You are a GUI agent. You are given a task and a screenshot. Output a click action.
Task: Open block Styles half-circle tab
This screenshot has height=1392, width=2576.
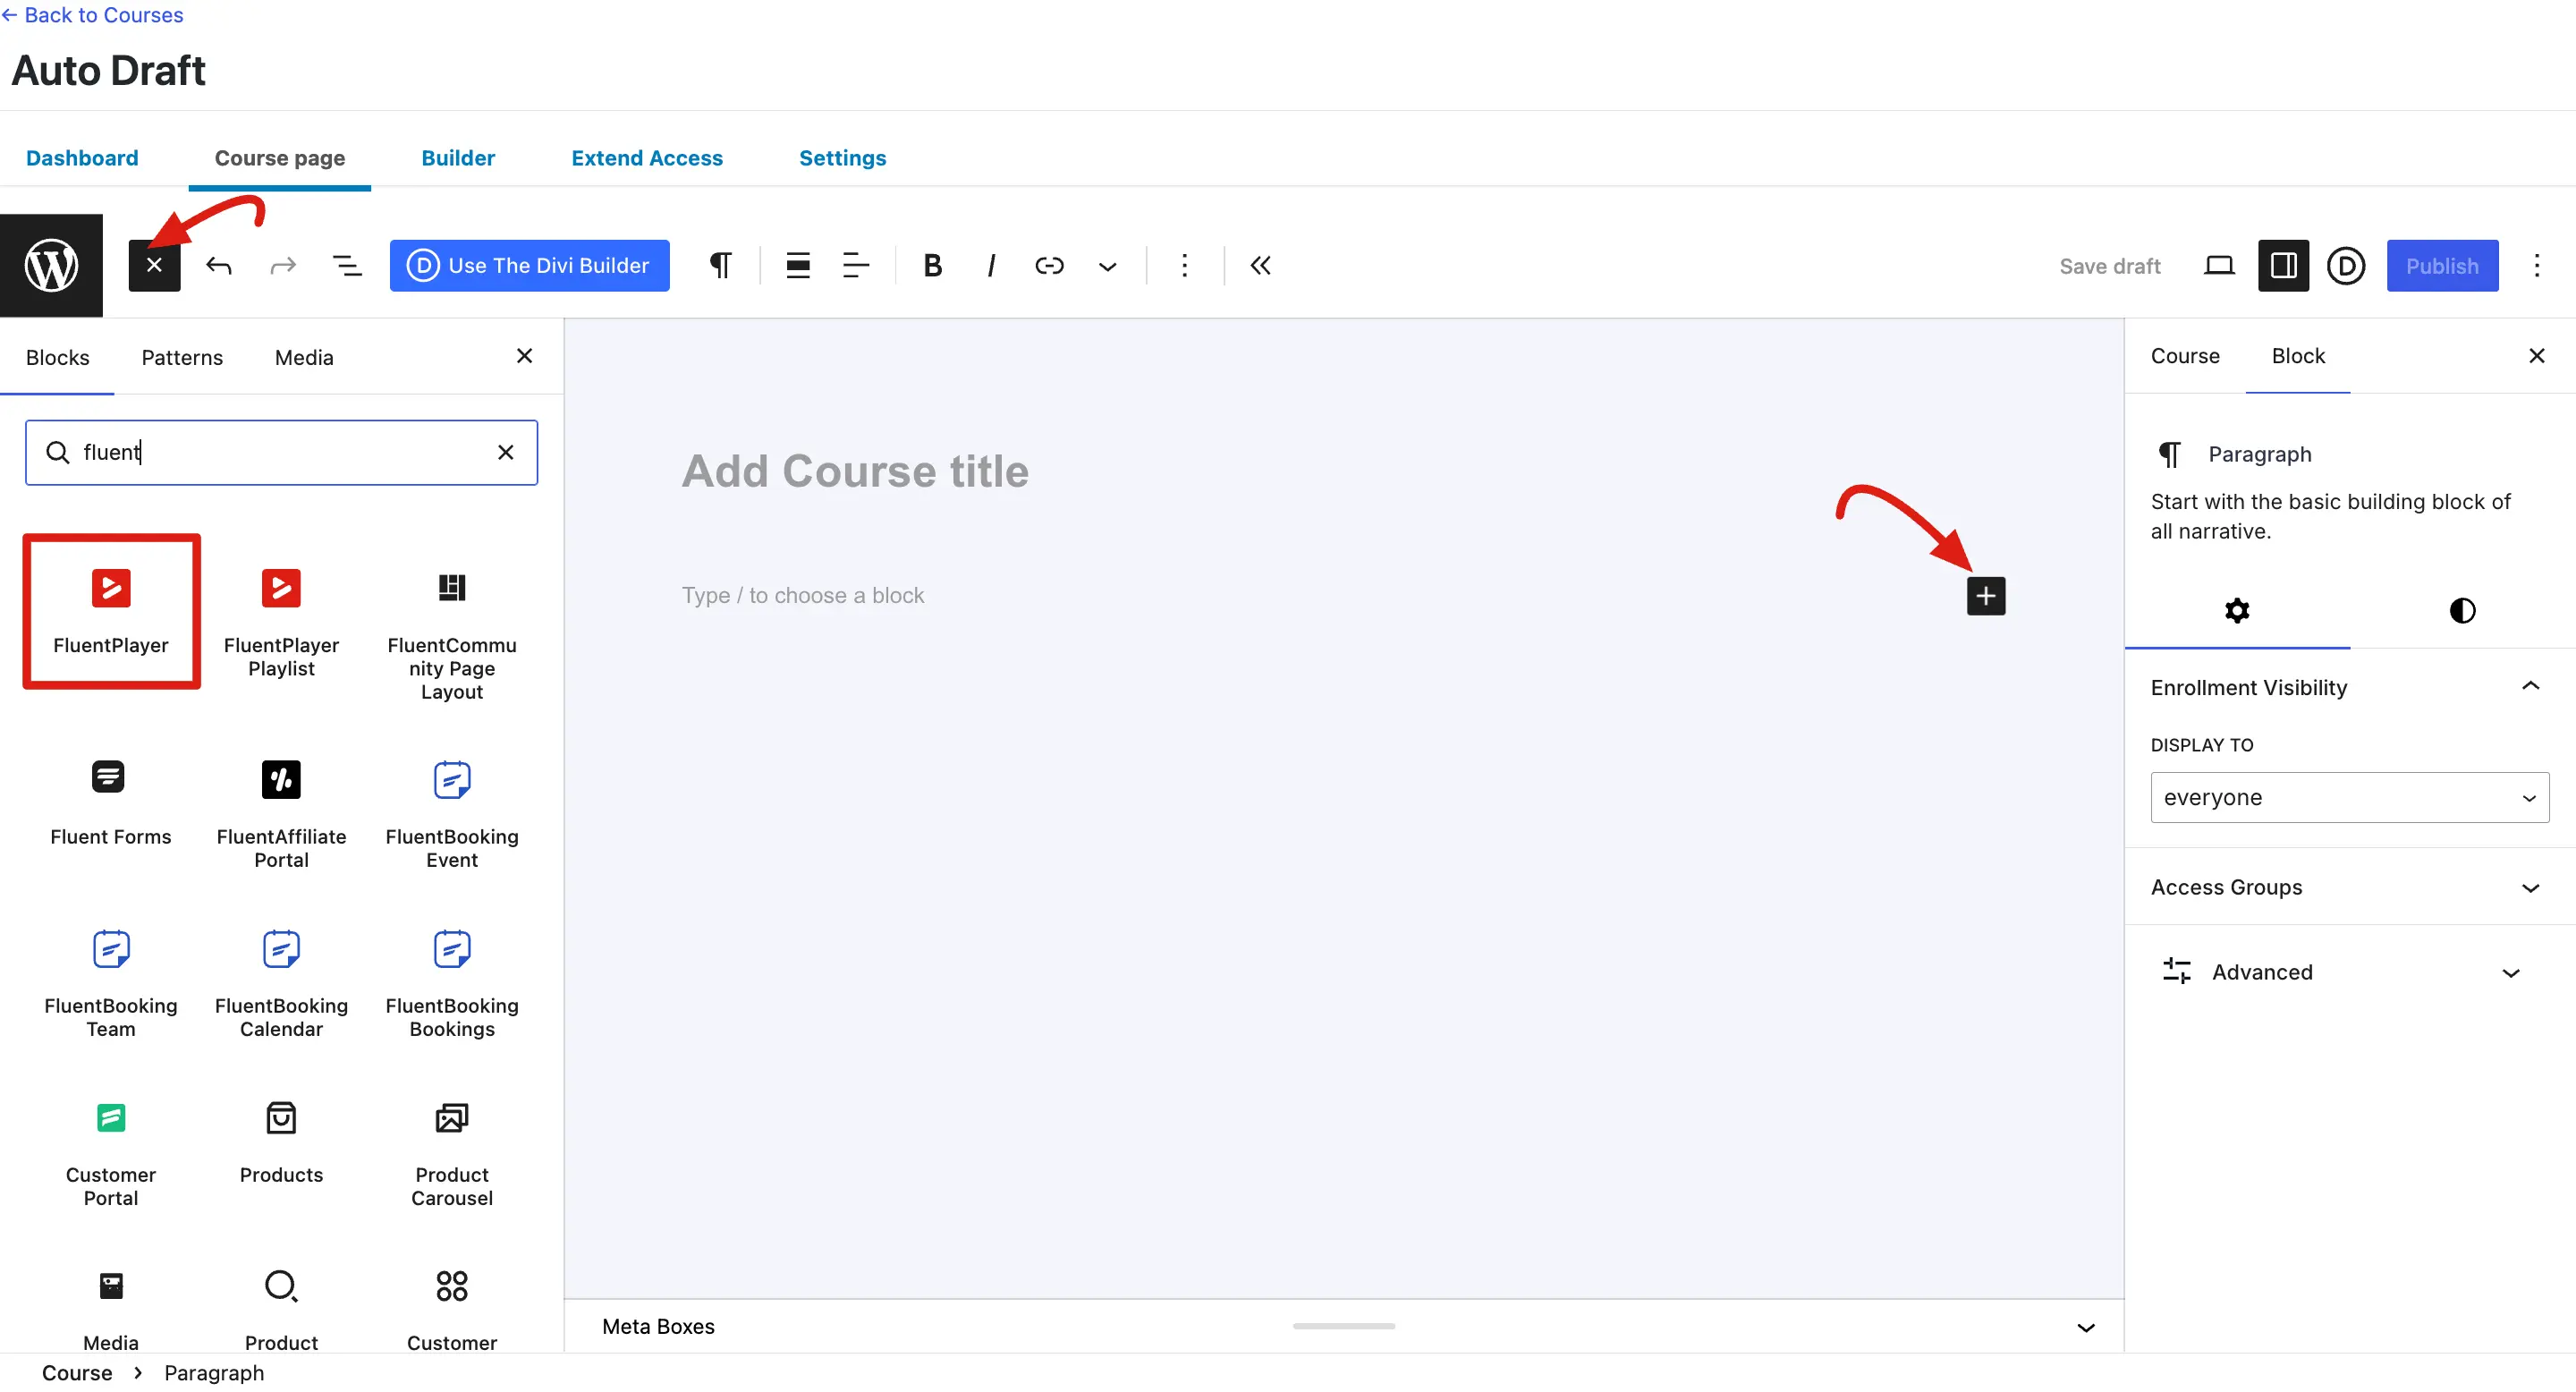pyautogui.click(x=2462, y=610)
